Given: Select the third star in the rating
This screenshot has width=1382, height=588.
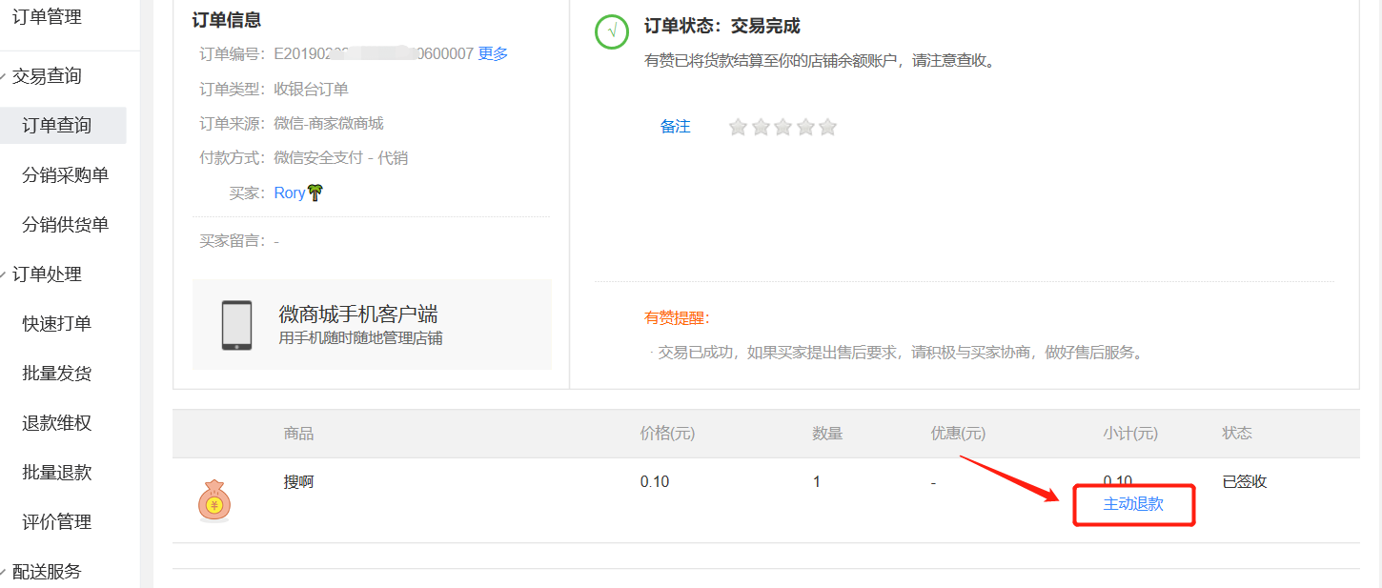Looking at the screenshot, I should [782, 127].
